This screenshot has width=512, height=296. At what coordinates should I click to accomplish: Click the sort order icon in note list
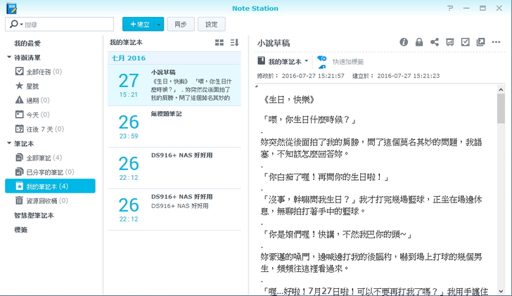click(235, 43)
